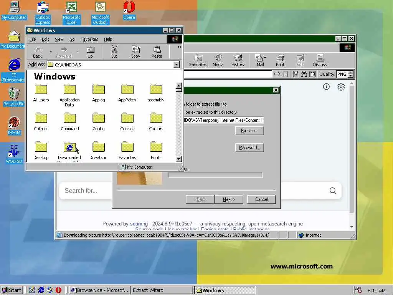Viewport: 393px width, 295px height.
Task: Open the Recycle Bin
Action: point(14,97)
